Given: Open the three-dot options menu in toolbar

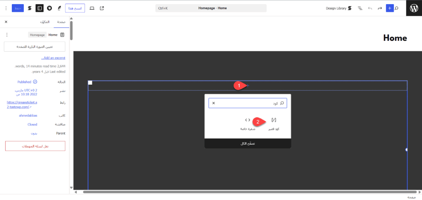Looking at the screenshot, I should [6, 8].
